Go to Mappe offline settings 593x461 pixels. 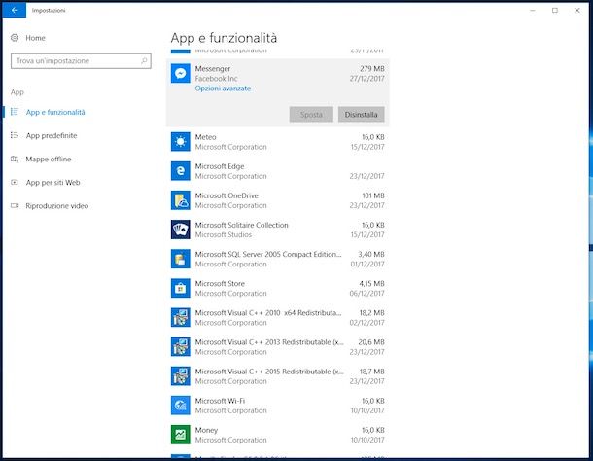(49, 159)
